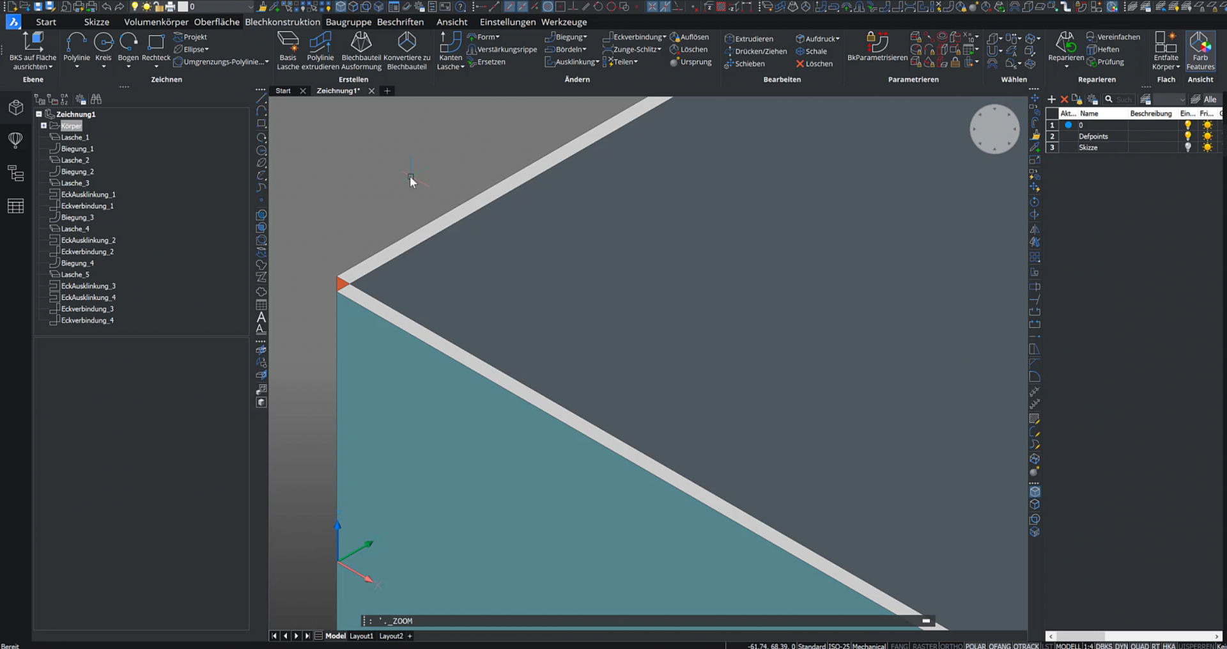Click Konvertiere zu Blechbauteil tool
This screenshot has width=1227, height=649.
(406, 51)
